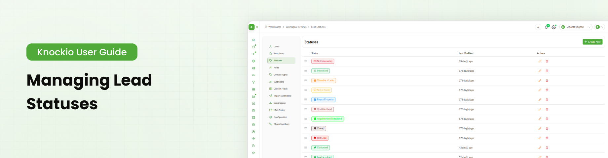Click the bar chart sidebar icon
Image resolution: width=608 pixels, height=158 pixels.
[x=253, y=96]
